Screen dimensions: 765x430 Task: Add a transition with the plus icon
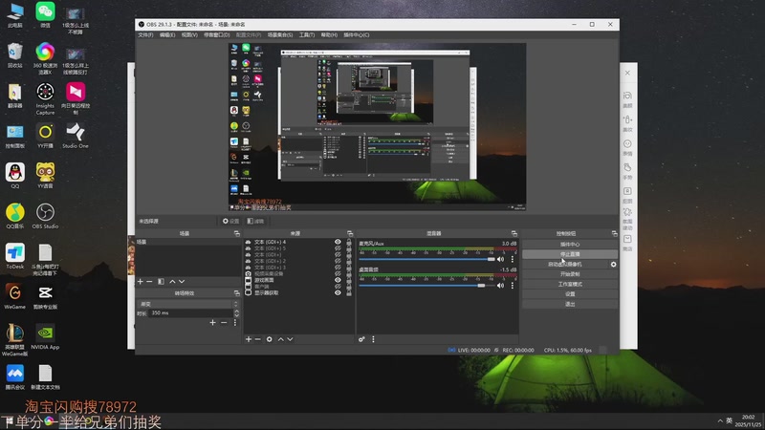coord(212,322)
